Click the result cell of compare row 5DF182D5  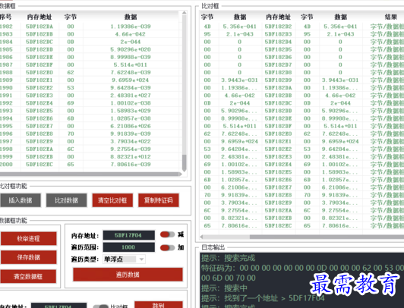pyautogui.click(x=387, y=49)
